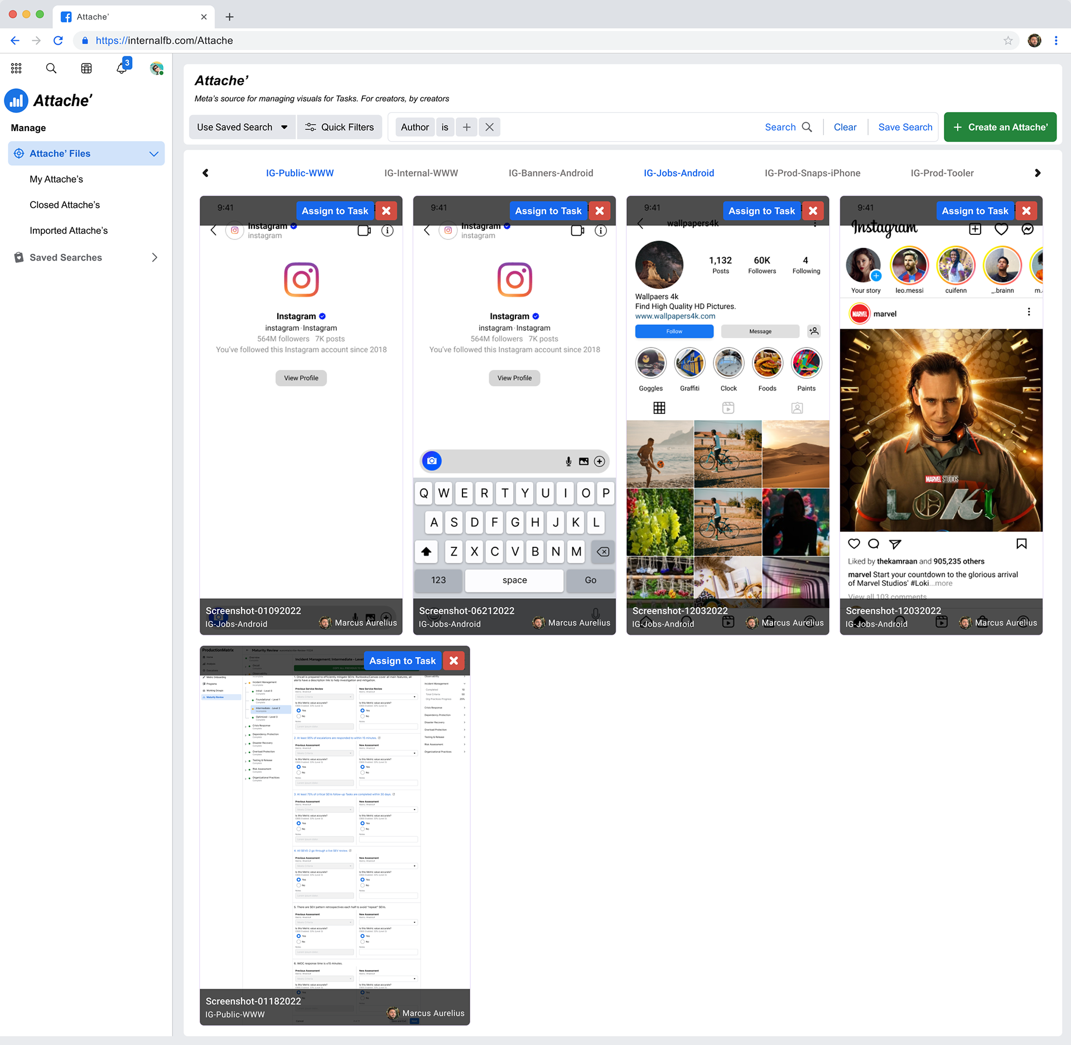Viewport: 1071px width, 1045px height.
Task: Open the Use Saved Search dropdown
Action: (242, 127)
